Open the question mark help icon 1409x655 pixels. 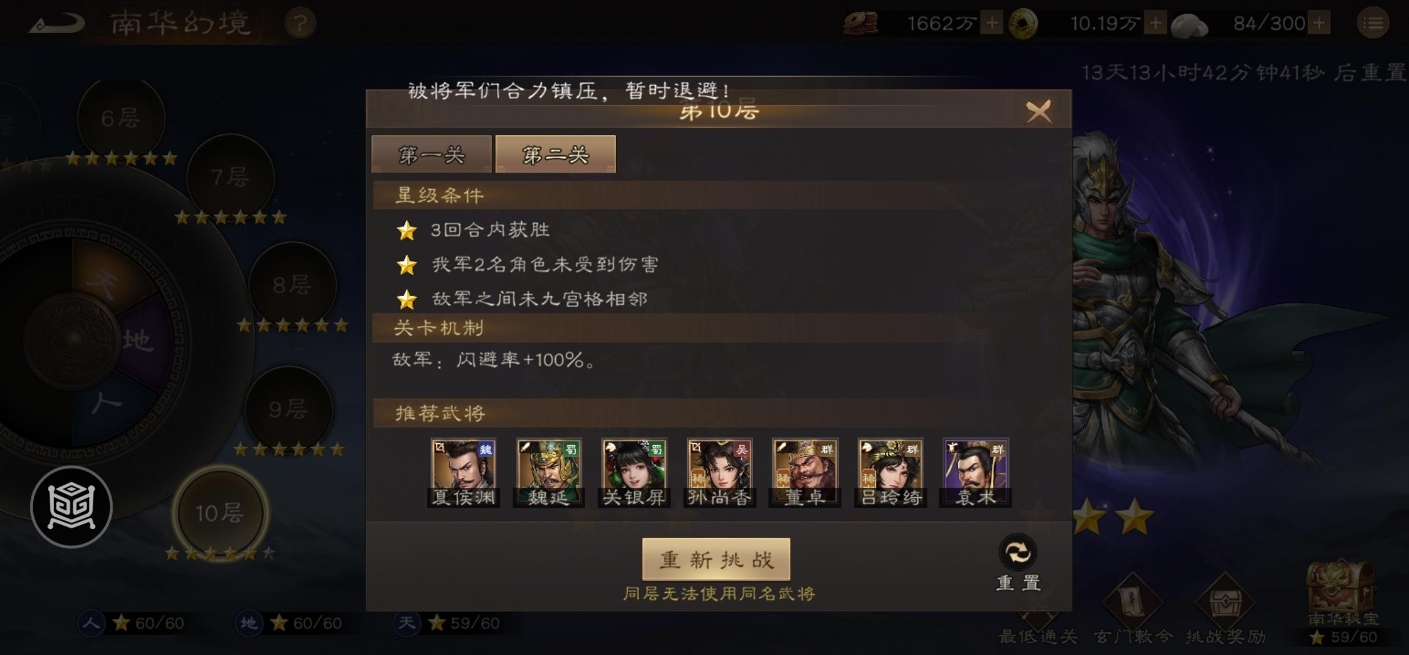[300, 24]
